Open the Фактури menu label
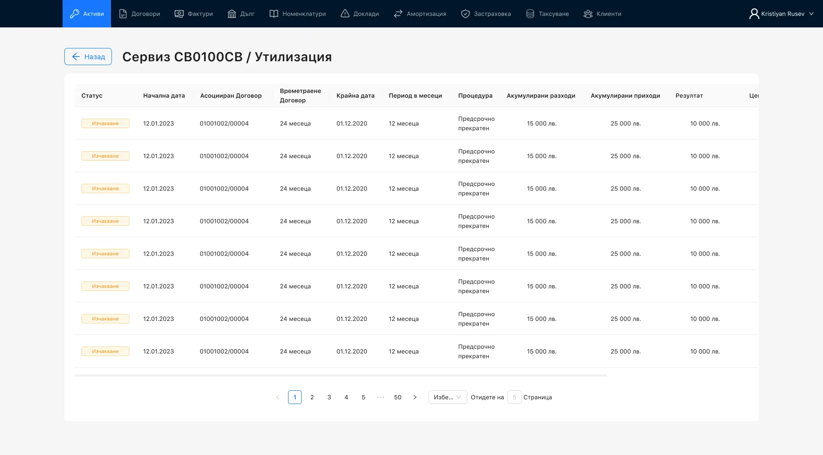The image size is (823, 455). [x=200, y=14]
